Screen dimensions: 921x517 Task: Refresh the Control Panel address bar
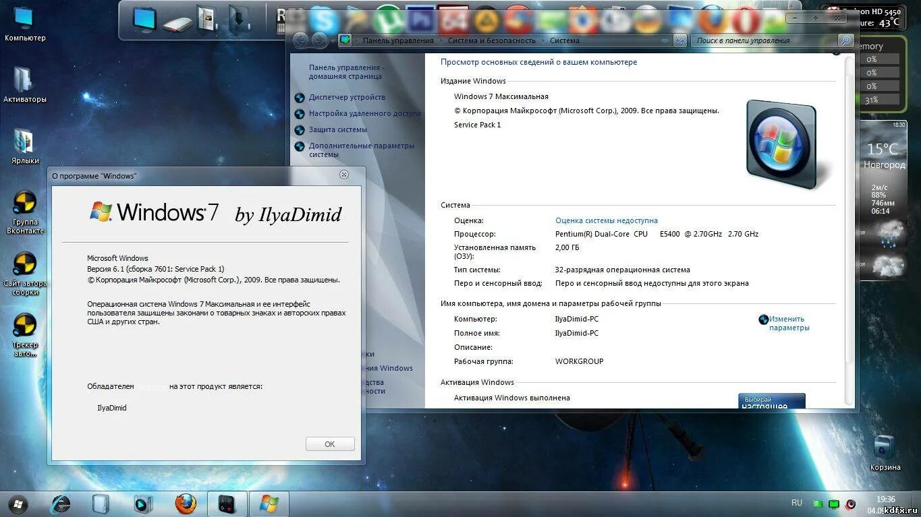[680, 40]
